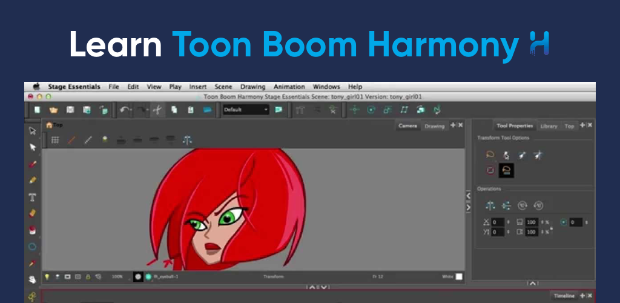Create a new scene from toolbar
Viewport: 620px width, 303px height.
(x=37, y=110)
